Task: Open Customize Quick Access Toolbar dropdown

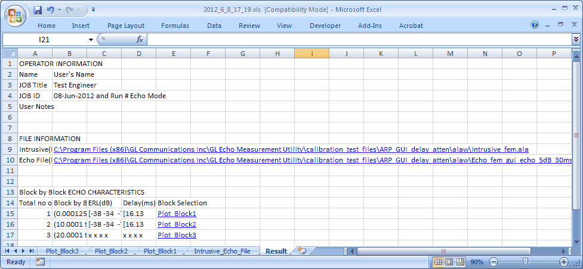Action: (93, 10)
